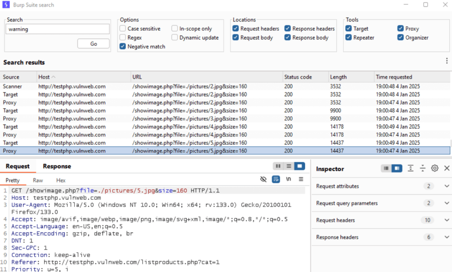Switch message view to stacked horizontal layout
This screenshot has height=272, width=452.
[x=289, y=166]
